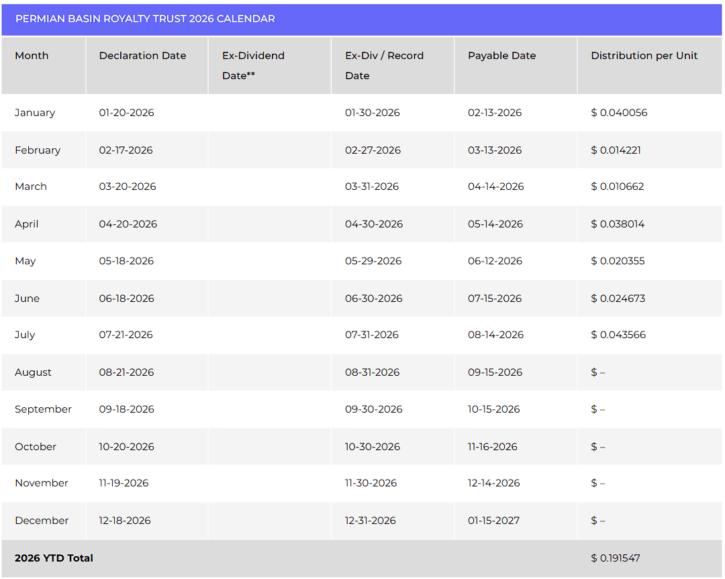
Task: Select record date 08-31-2026
Action: point(372,372)
